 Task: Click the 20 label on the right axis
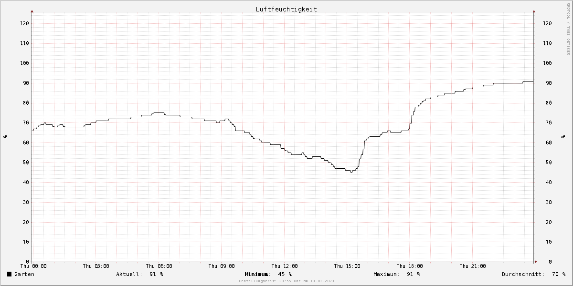click(549, 222)
